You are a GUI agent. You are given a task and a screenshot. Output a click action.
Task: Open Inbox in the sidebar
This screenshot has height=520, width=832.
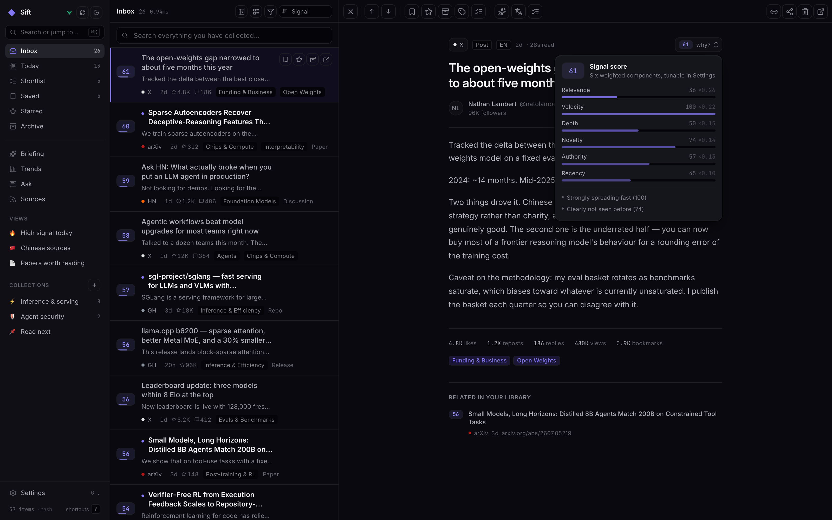(x=55, y=51)
